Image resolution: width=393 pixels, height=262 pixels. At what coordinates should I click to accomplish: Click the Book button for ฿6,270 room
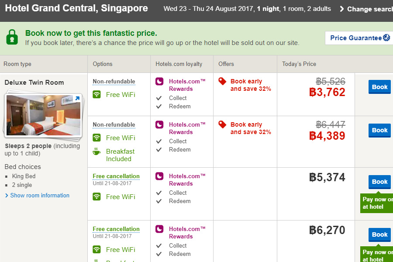click(x=379, y=234)
